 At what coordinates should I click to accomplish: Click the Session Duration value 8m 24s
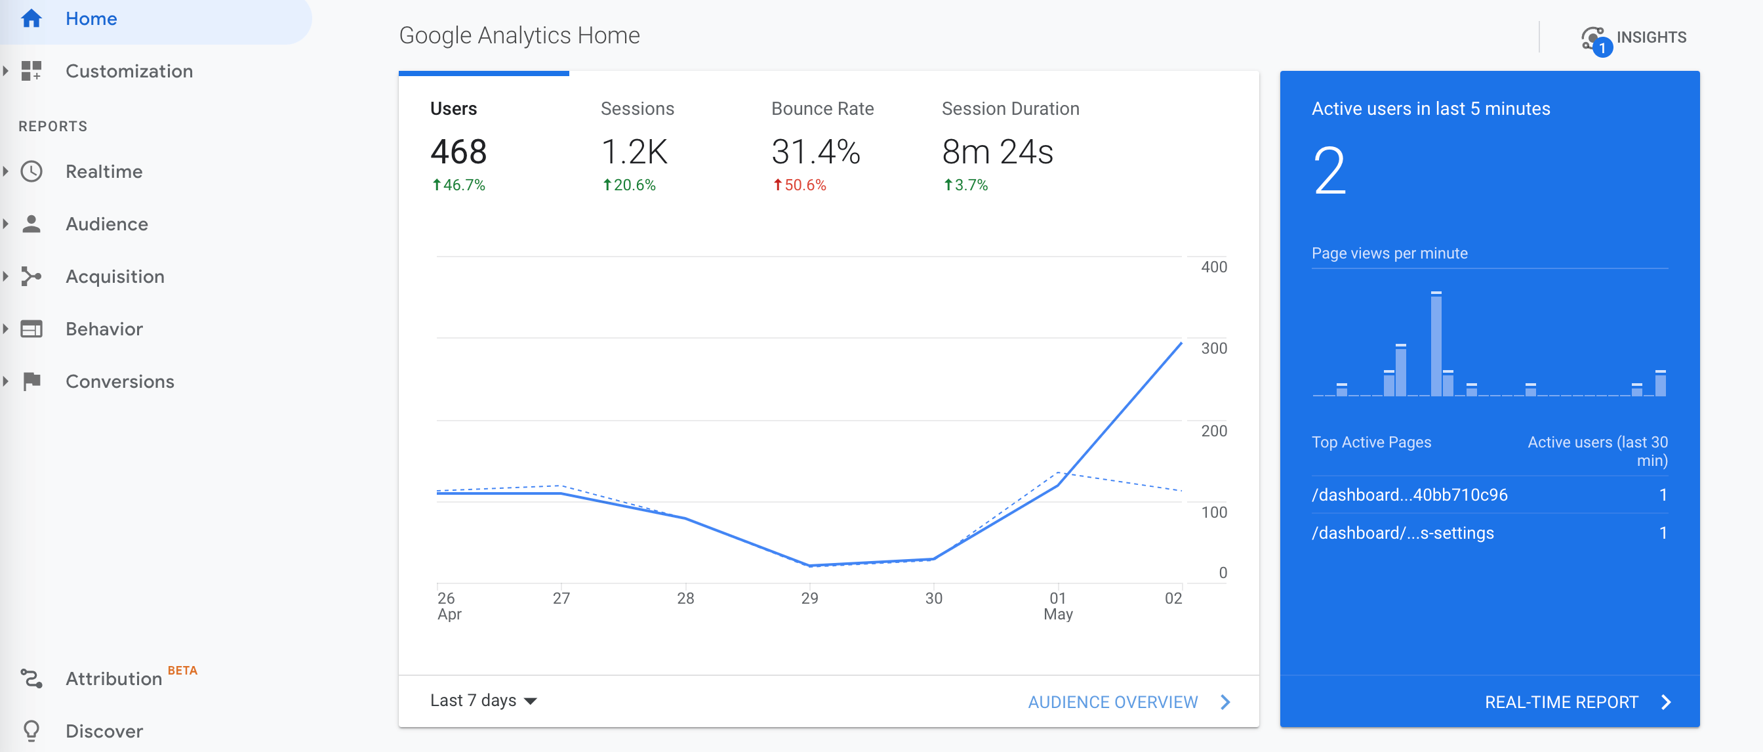[x=997, y=152]
